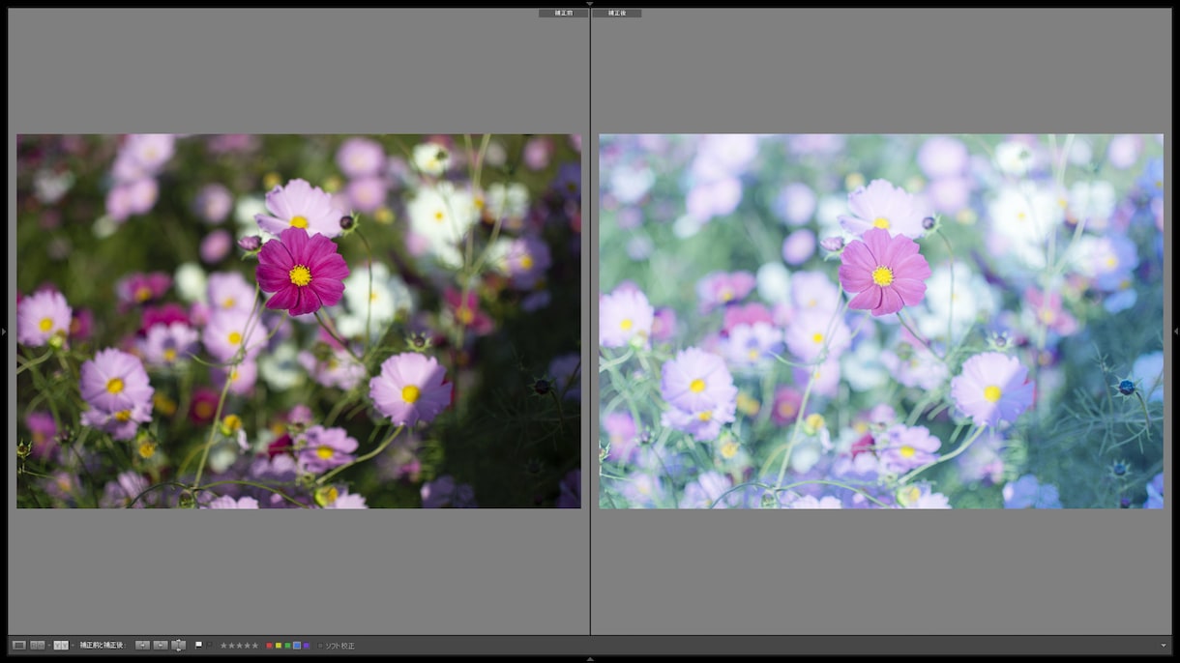1180x663 pixels.
Task: Copy after settings to before button
Action: (x=161, y=645)
